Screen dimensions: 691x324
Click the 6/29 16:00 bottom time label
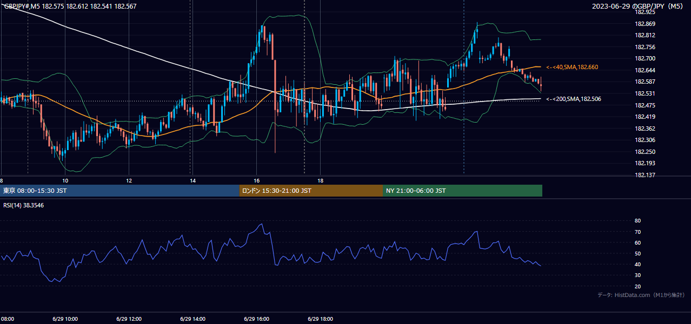256,319
